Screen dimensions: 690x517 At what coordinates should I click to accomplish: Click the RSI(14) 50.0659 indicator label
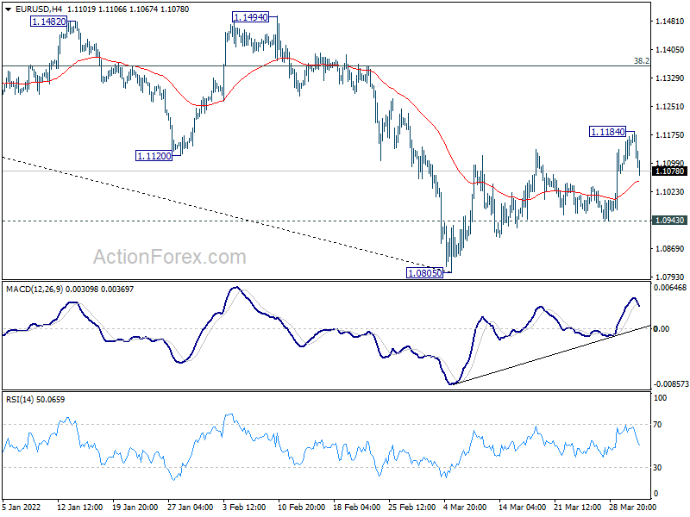click(35, 400)
